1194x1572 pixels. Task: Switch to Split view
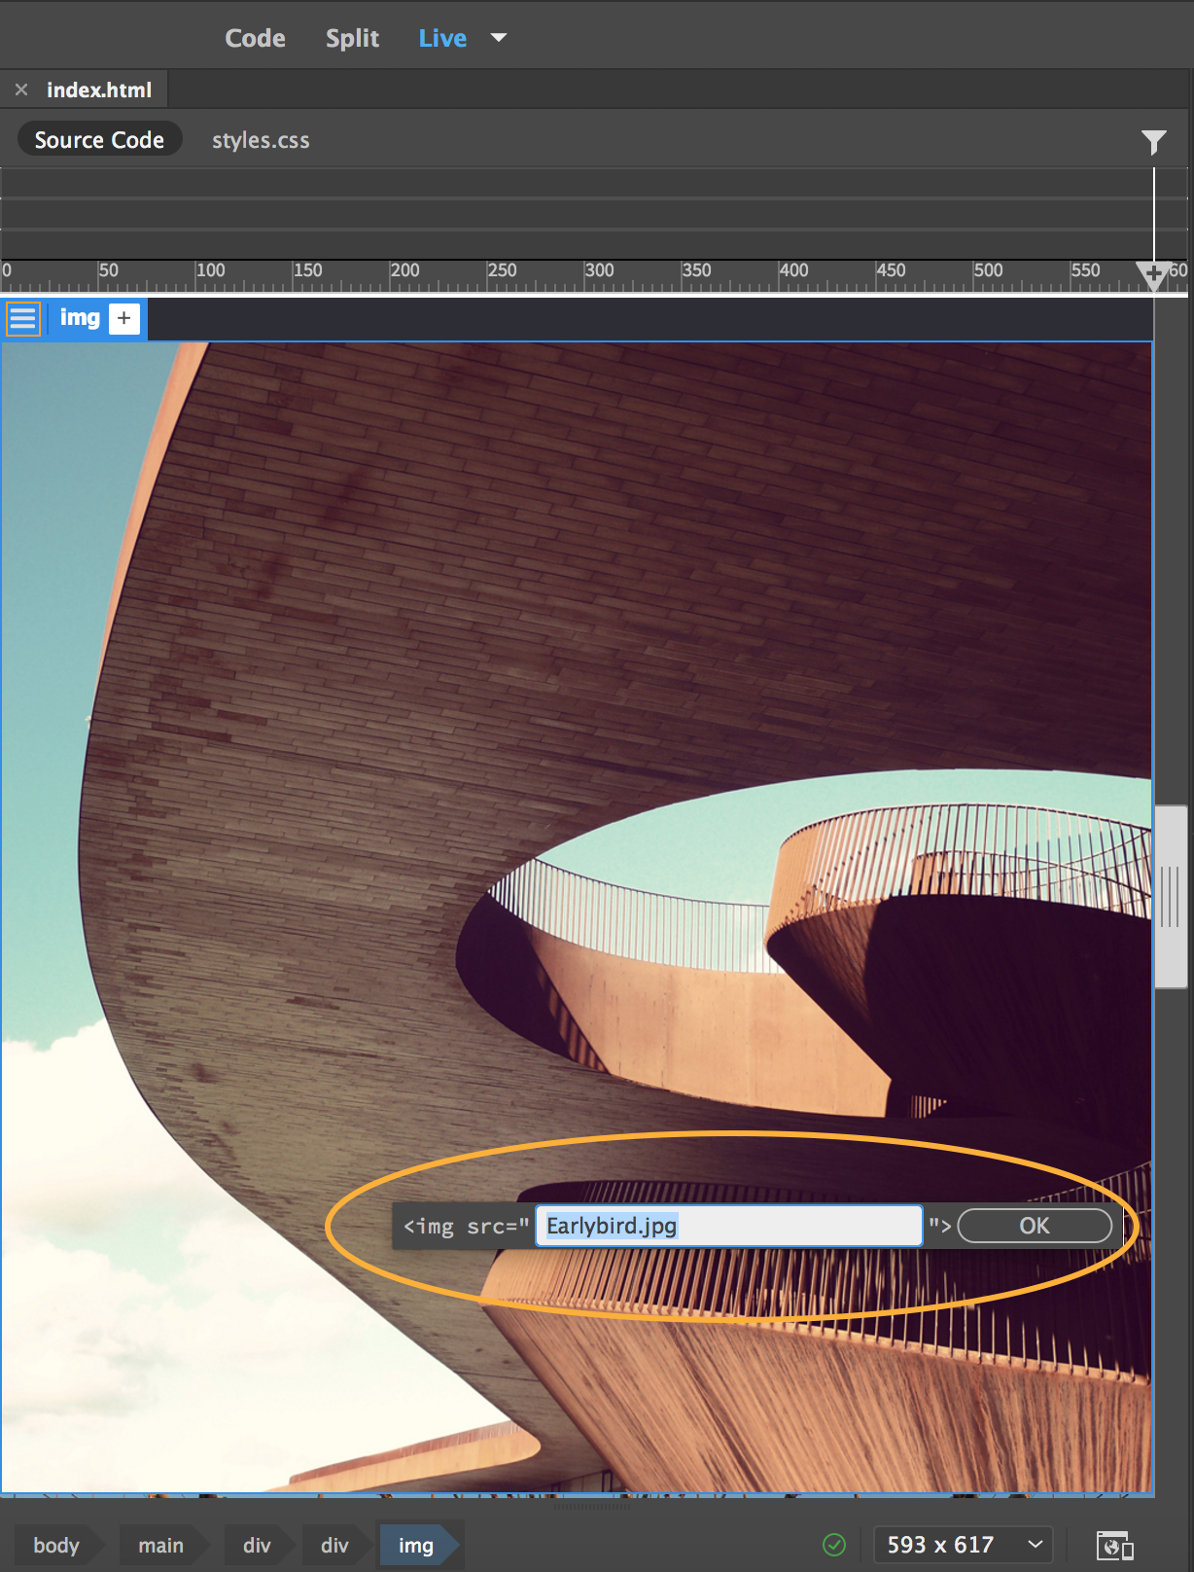tap(352, 38)
